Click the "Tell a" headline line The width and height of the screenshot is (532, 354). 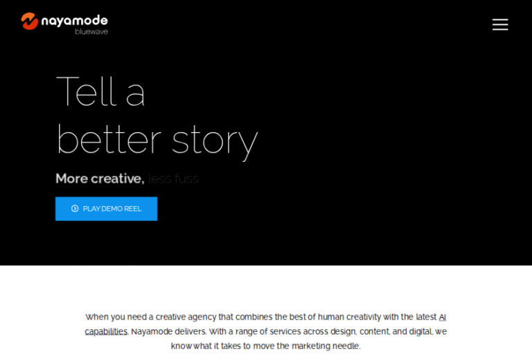(x=100, y=91)
